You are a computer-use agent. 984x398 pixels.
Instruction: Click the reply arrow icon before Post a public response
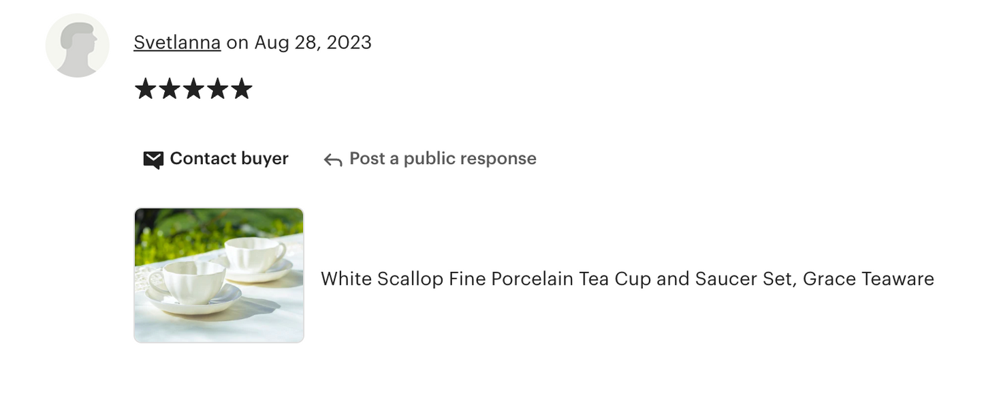pos(332,158)
